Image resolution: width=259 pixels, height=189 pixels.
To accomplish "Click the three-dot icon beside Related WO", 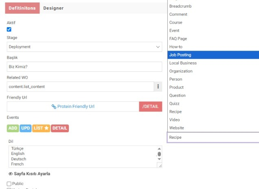I will (x=158, y=87).
